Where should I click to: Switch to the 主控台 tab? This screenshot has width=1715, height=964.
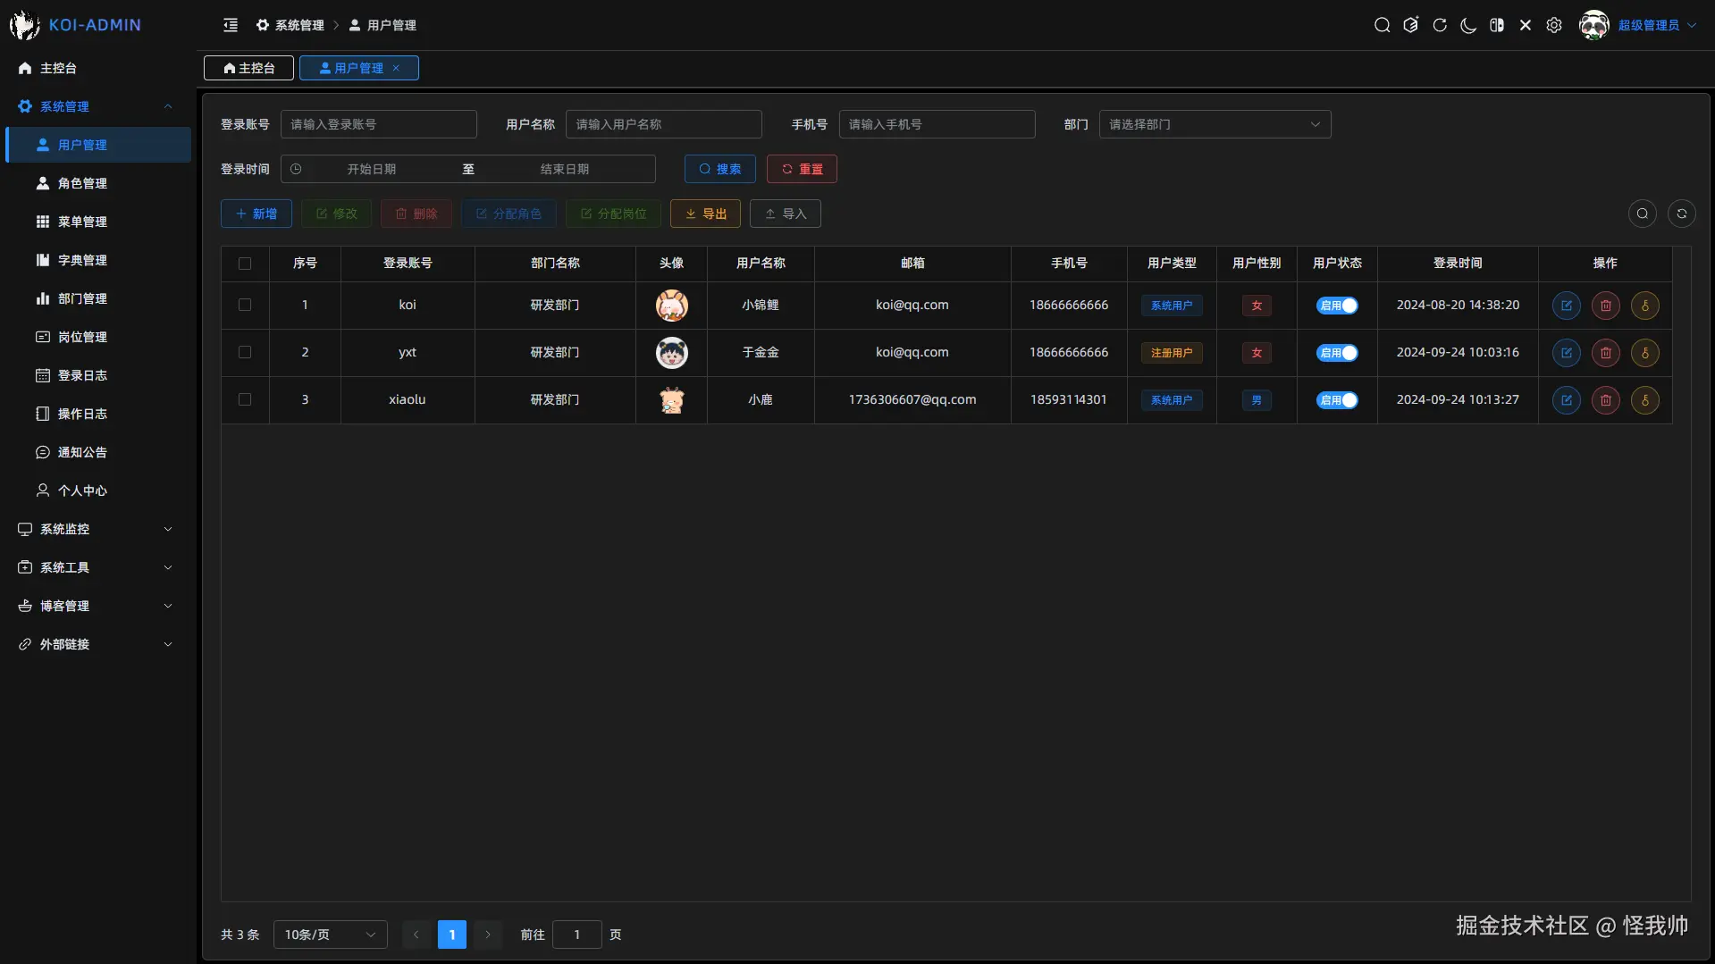[x=248, y=68]
